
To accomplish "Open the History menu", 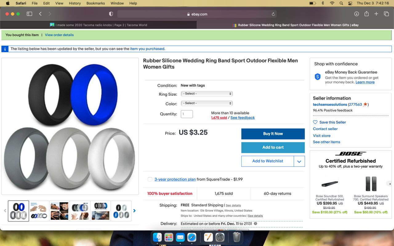I will click(75, 3).
